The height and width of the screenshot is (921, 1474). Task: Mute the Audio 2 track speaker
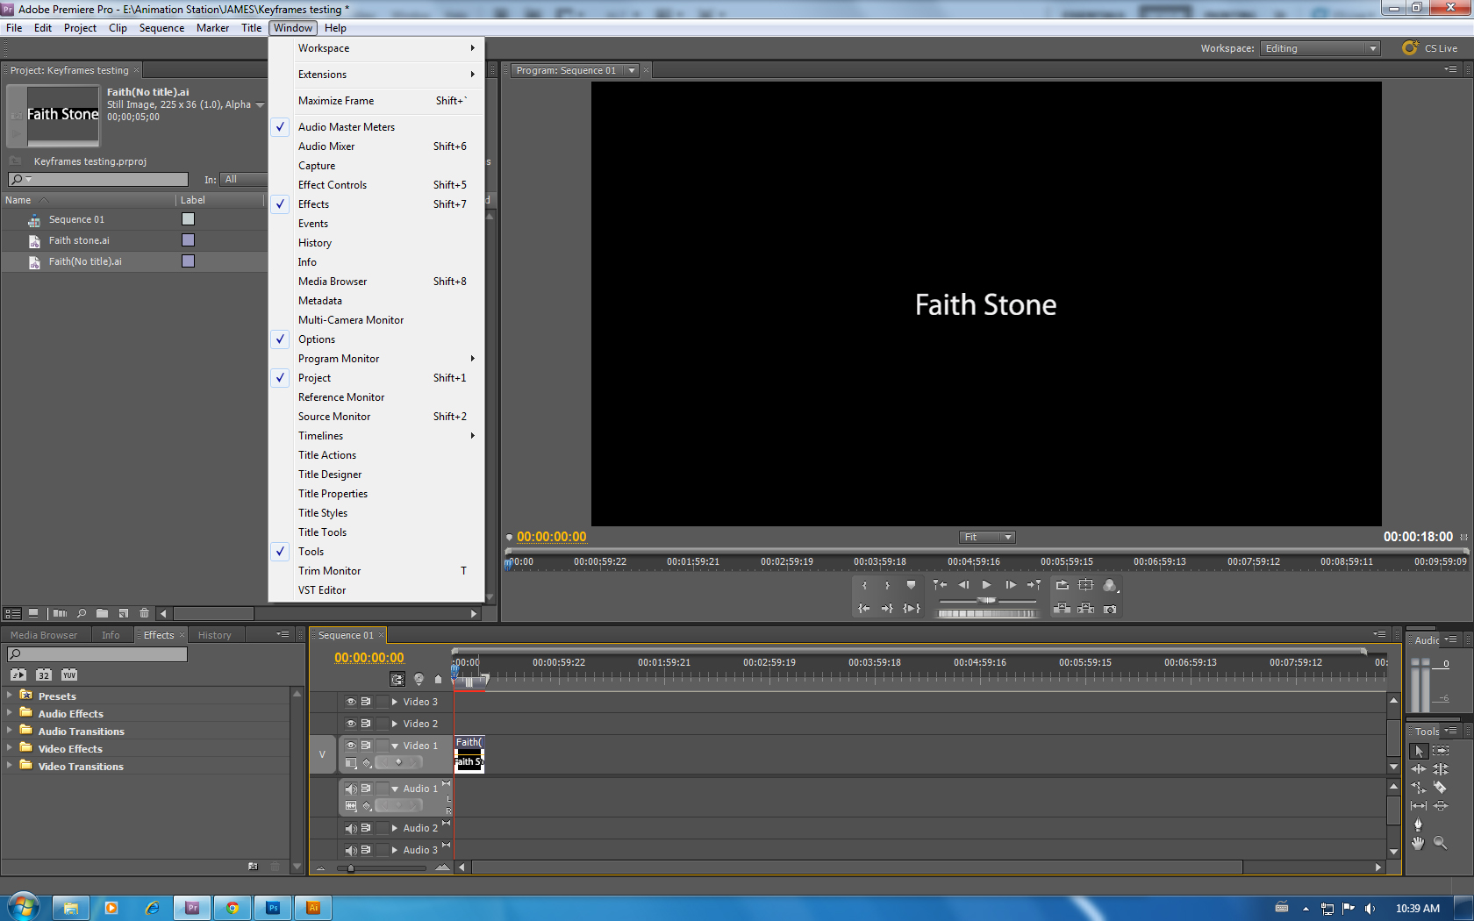(351, 828)
